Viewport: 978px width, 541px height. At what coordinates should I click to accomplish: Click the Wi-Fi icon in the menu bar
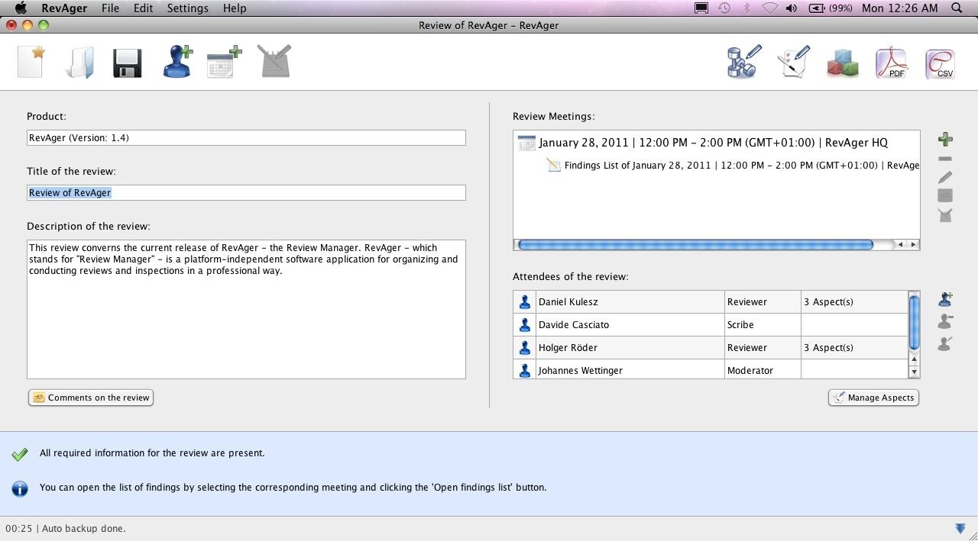click(770, 8)
